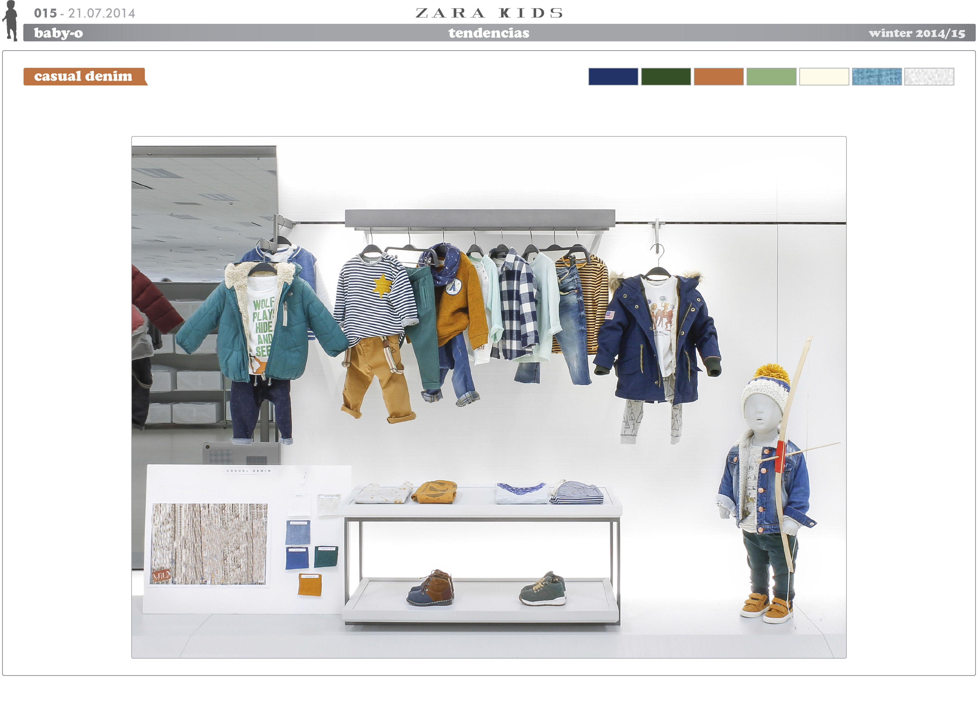Click the winter 2014/15 label
Viewport: 978px width, 711px height.
pos(917,33)
